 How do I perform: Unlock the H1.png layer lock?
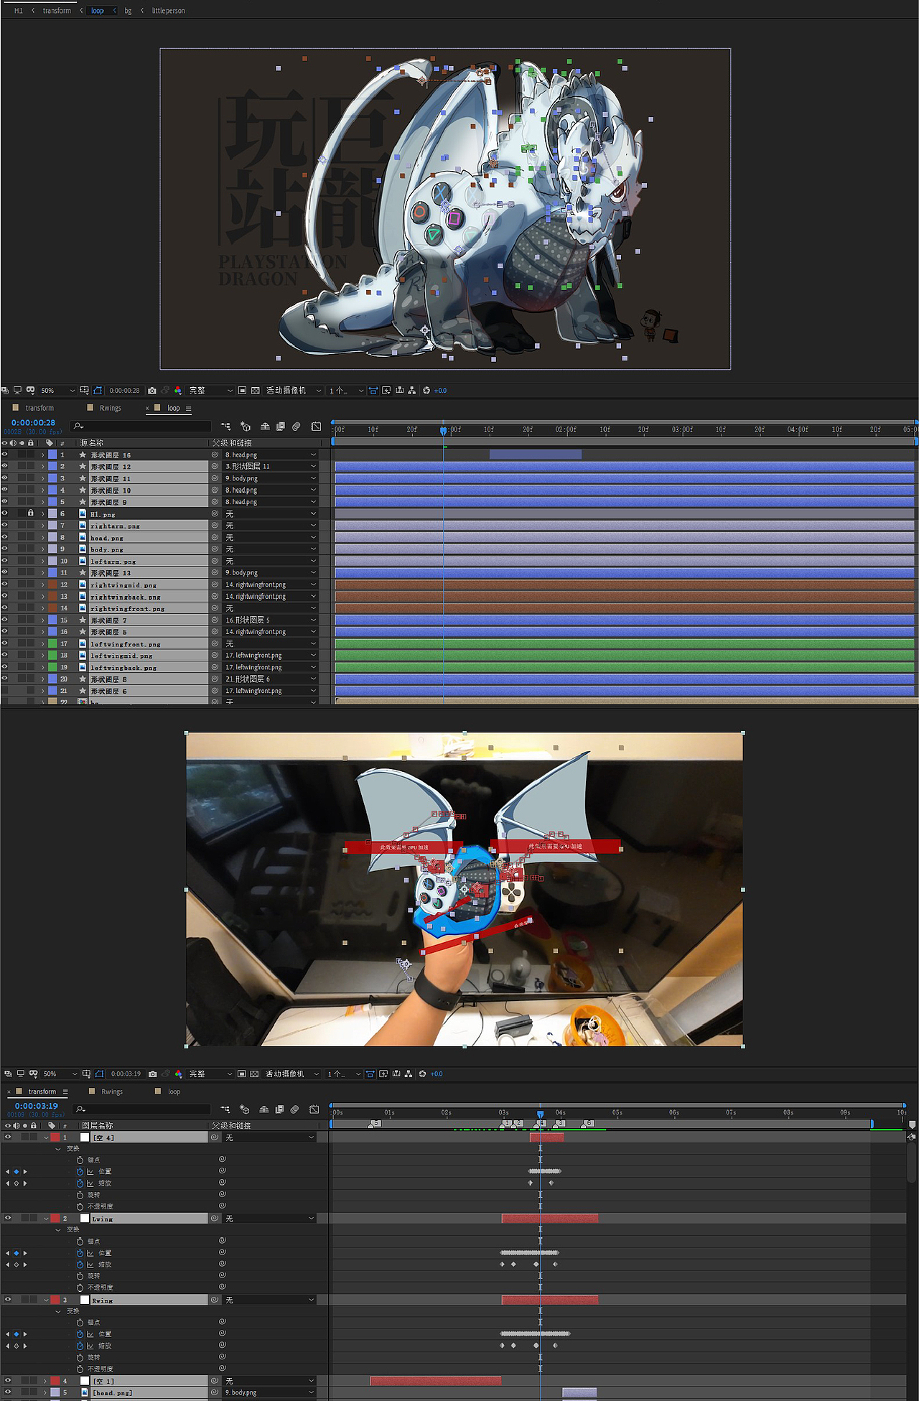click(30, 513)
